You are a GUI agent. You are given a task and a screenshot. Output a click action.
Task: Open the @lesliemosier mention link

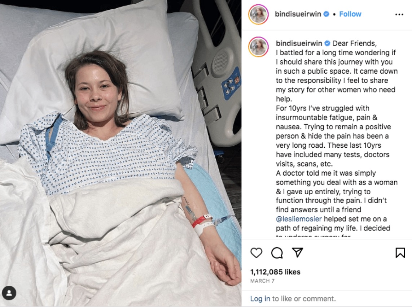(299, 219)
